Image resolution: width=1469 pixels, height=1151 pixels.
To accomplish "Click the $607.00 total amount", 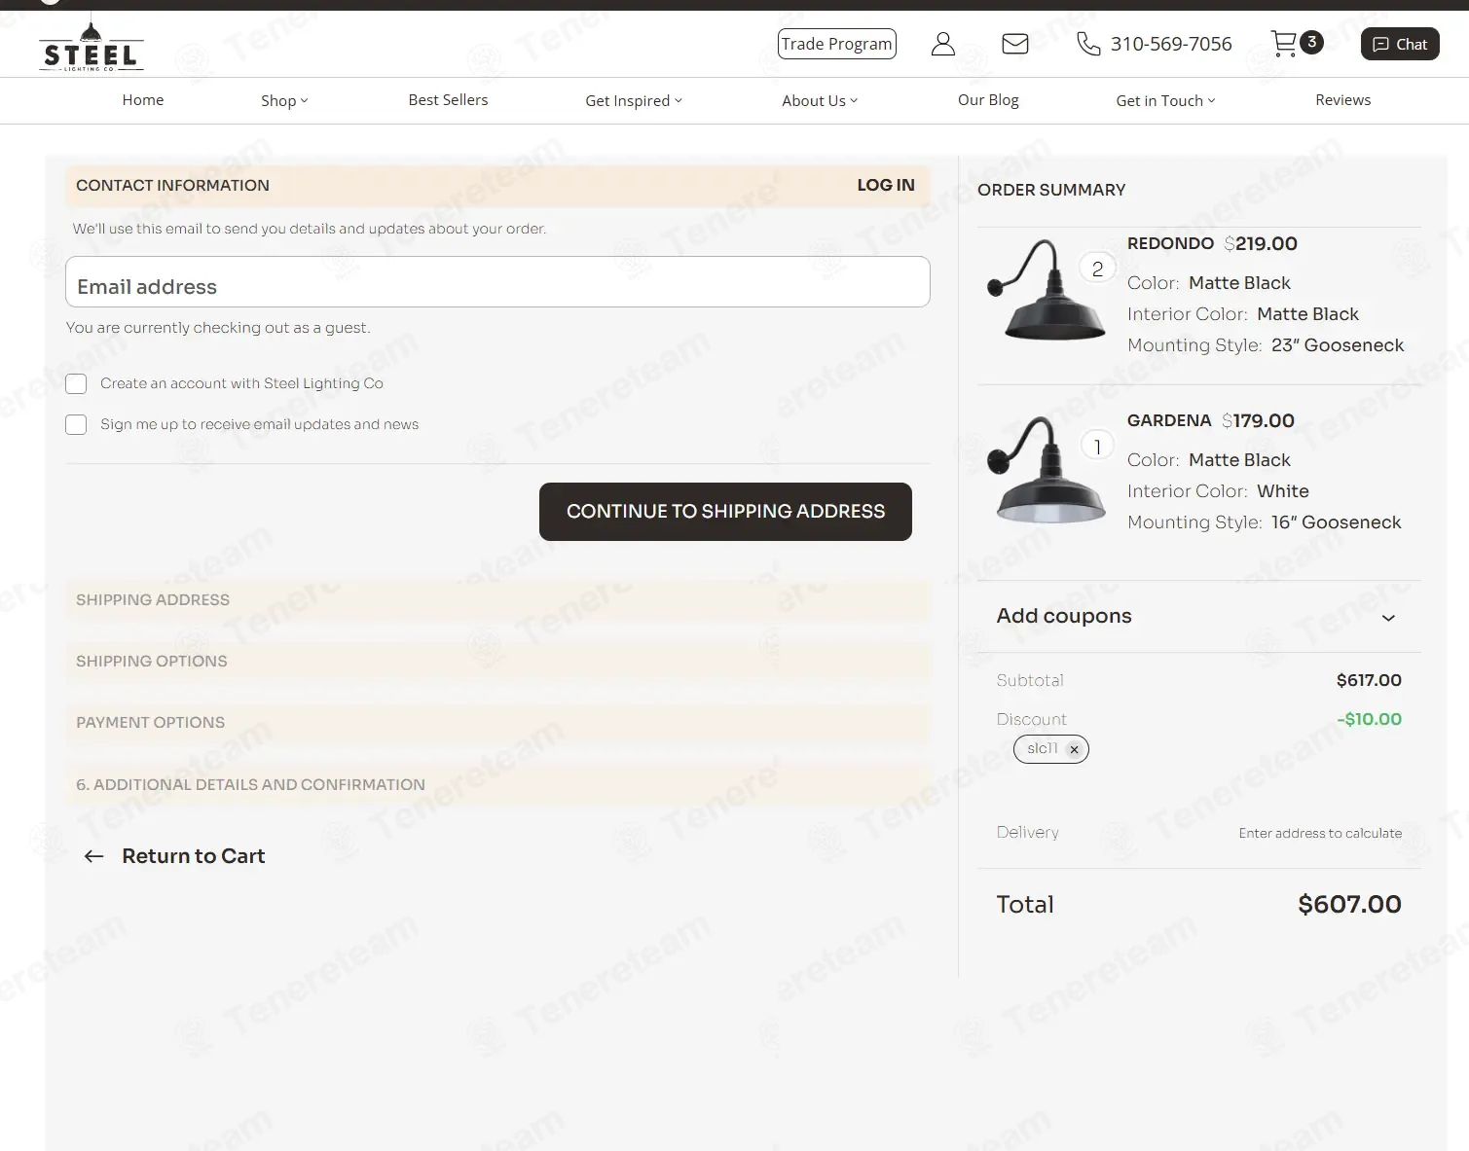I will tap(1349, 905).
